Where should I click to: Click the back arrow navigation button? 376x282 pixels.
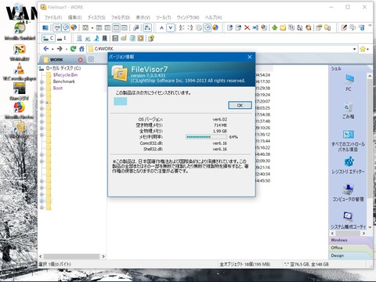46,49
